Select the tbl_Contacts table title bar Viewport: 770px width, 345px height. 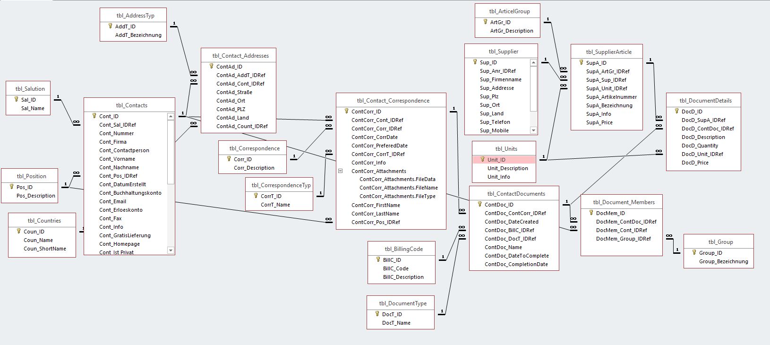tap(129, 105)
